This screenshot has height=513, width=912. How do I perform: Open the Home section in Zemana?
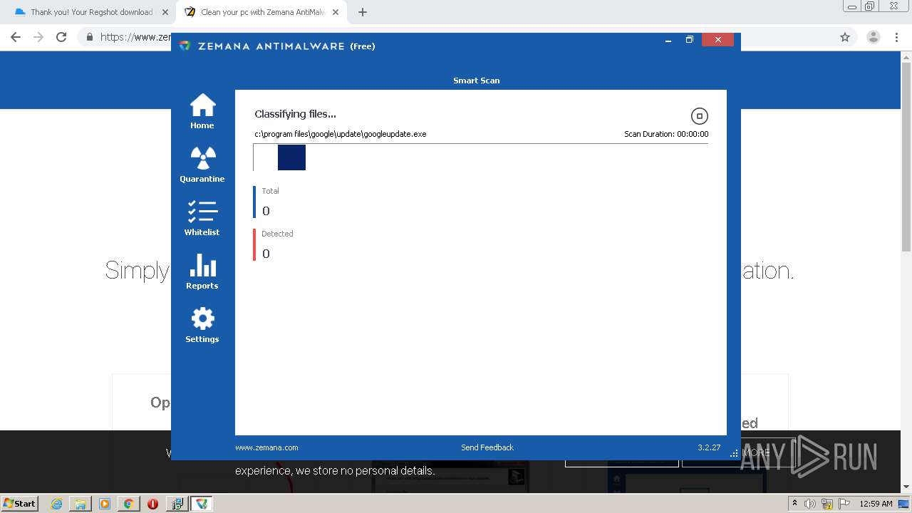(x=202, y=111)
